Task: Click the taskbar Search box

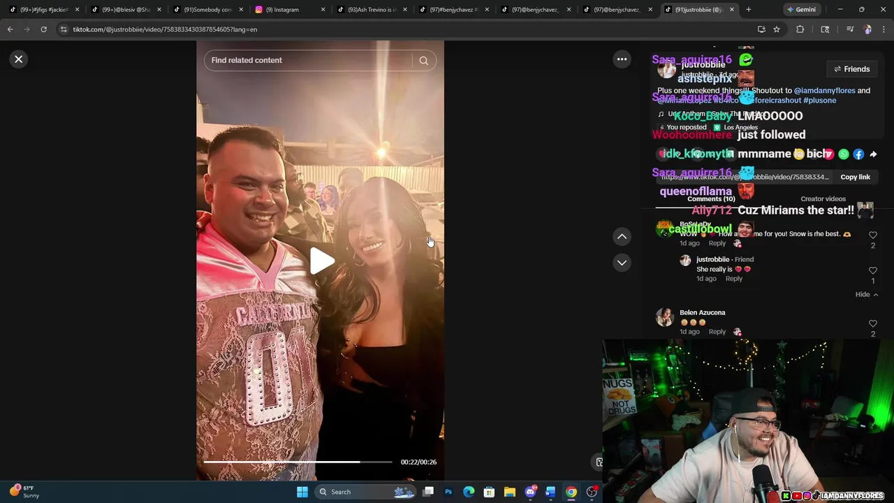Action: (365, 492)
